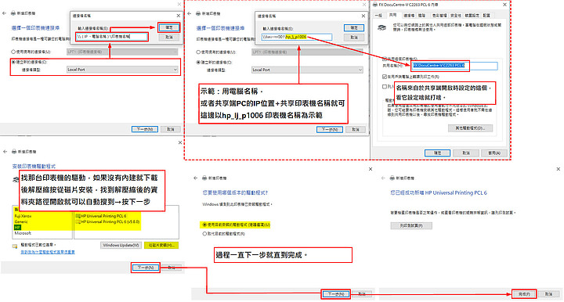This screenshot has height=302, width=564.
Task: Click printer icon in driver version question wizard
Action: pos(204,178)
